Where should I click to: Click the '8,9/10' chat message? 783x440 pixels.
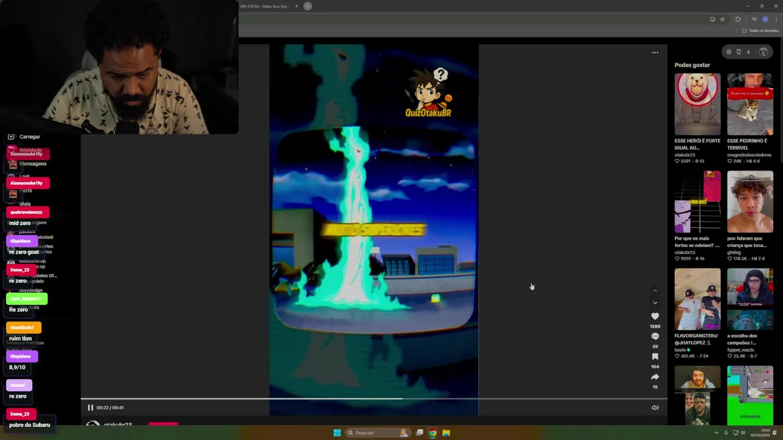[x=17, y=367]
